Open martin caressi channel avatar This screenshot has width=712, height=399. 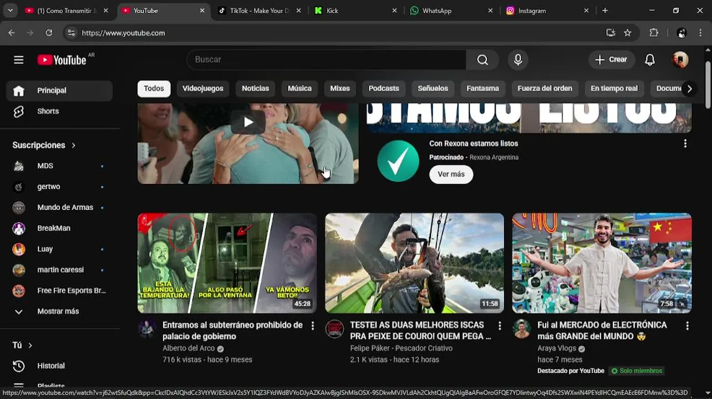19,270
